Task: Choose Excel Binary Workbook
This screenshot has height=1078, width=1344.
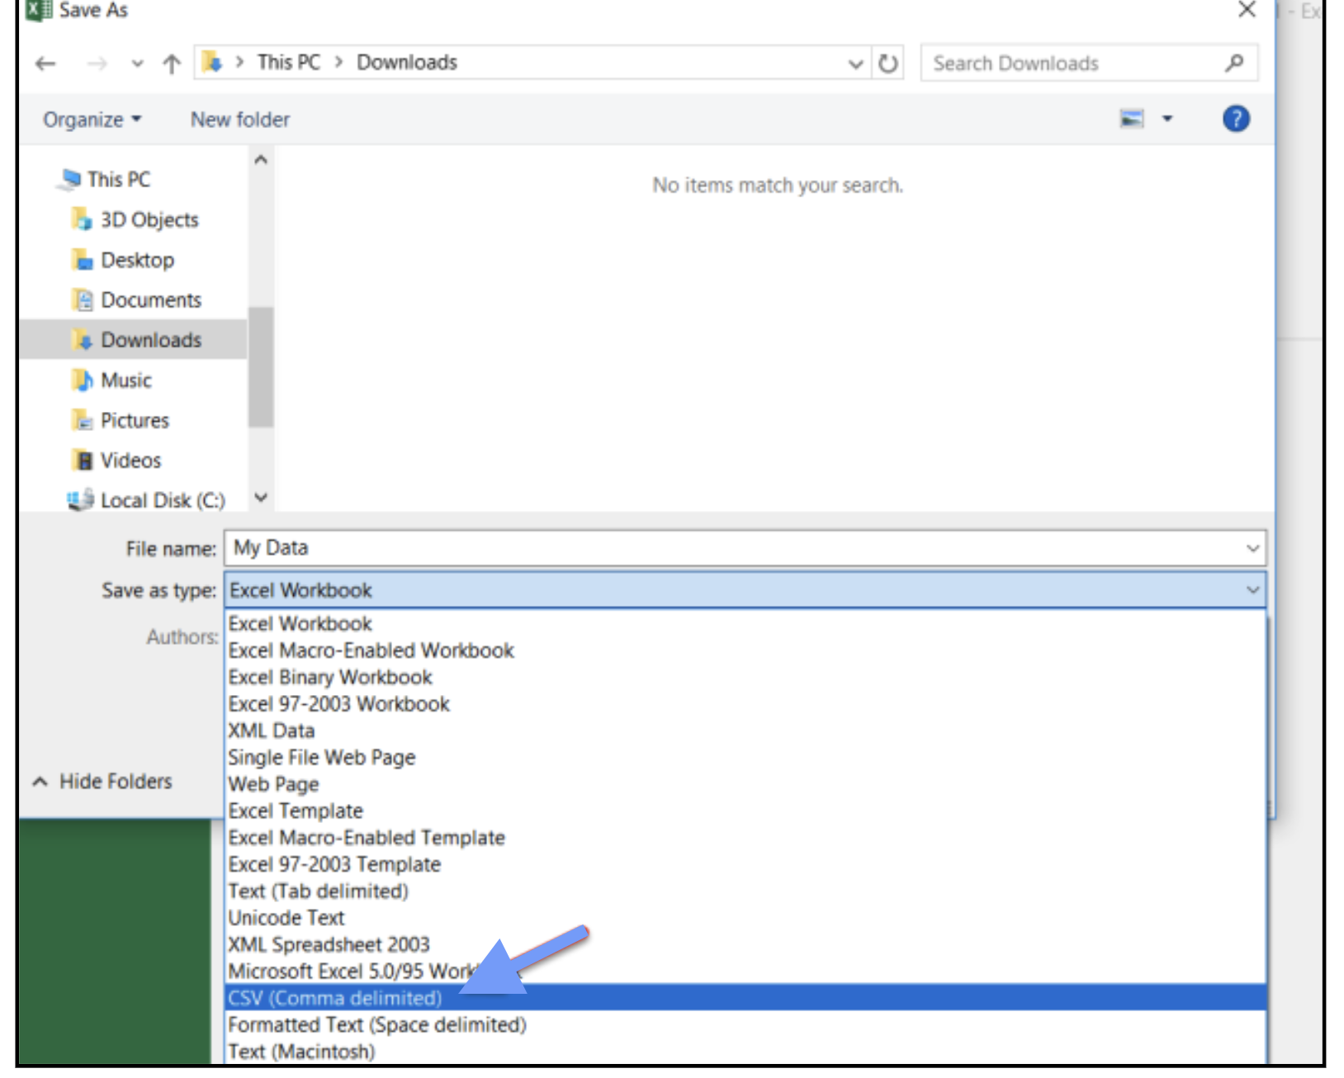Action: point(745,677)
